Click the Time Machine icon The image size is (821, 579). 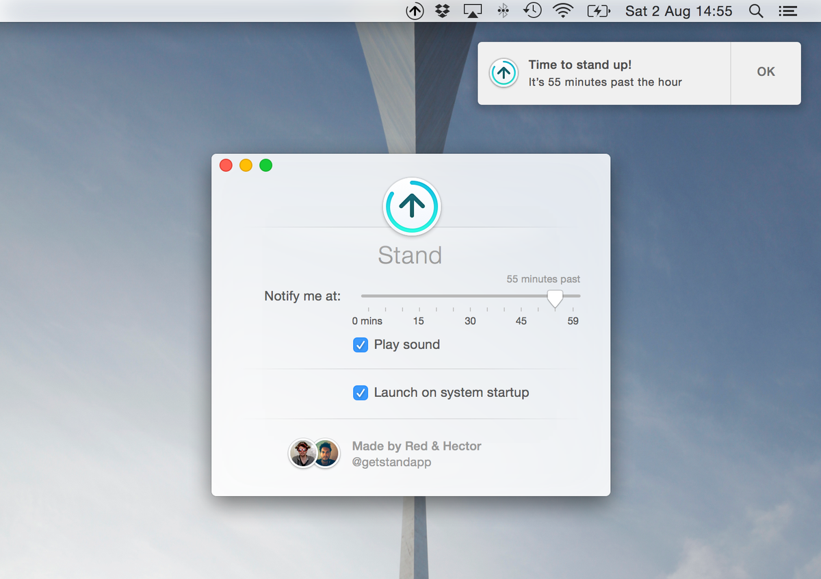coord(532,11)
